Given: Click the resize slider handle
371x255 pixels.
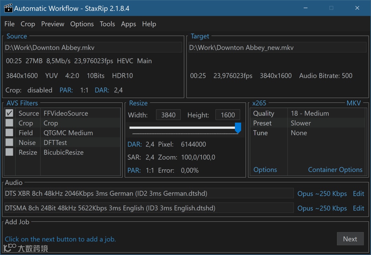Looking at the screenshot, I should click(238, 128).
